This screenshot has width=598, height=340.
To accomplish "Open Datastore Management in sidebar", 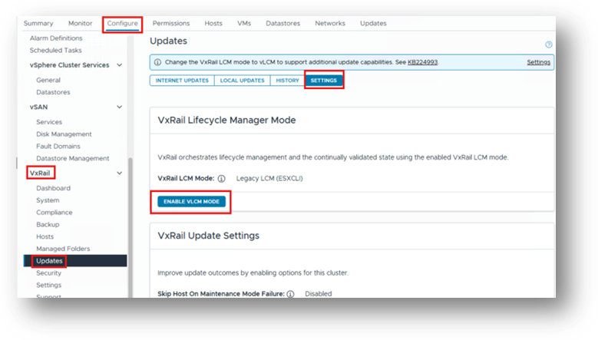I will [72, 158].
